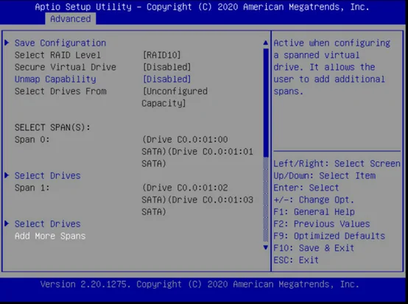Open Save Configuration submenu
Image resolution: width=408 pixels, height=304 pixels.
coord(60,43)
